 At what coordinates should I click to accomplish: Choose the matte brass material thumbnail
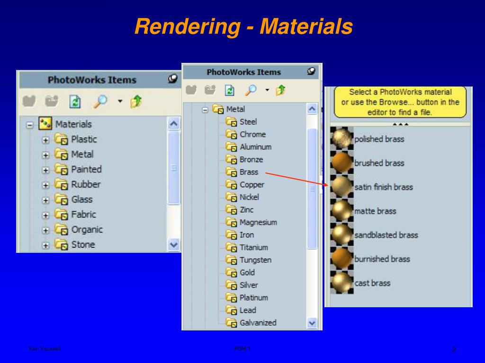(x=342, y=211)
